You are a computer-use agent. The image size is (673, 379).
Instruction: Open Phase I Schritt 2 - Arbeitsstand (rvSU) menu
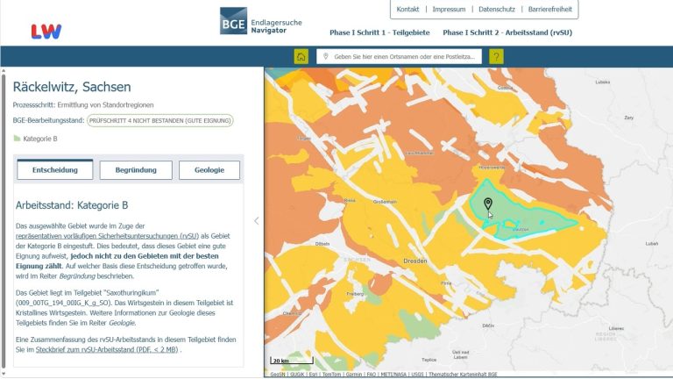click(x=507, y=32)
